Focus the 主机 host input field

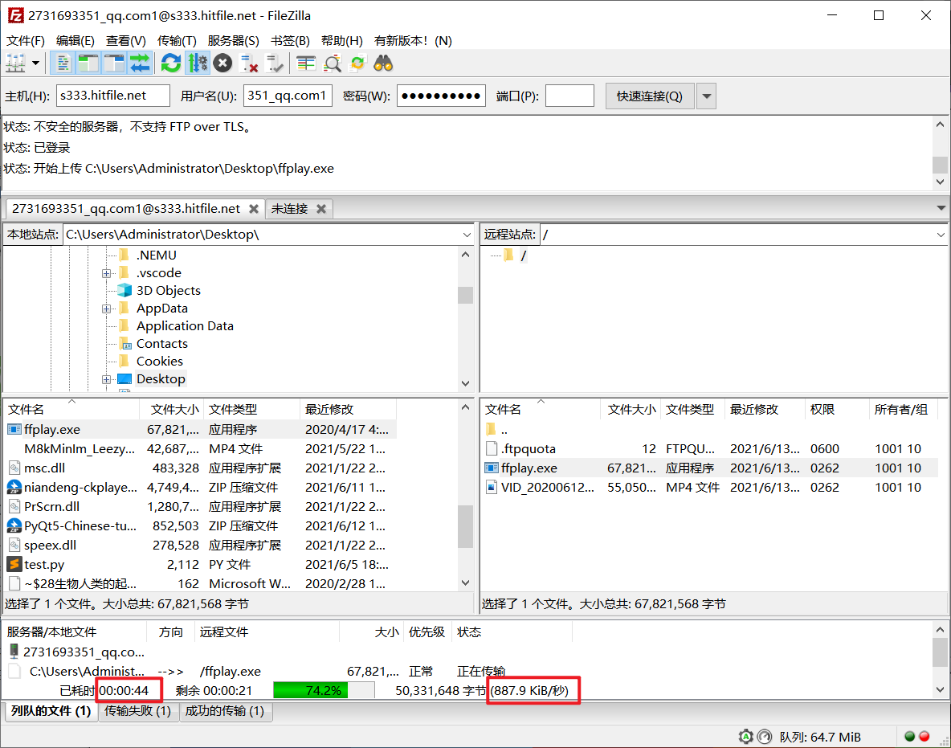112,96
